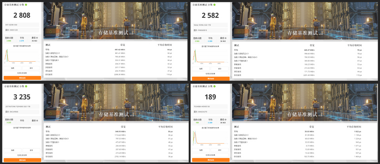This screenshot has height=164, width=380.
Task: Click green checkmark icon in 2 582 score panel
Action: click(x=215, y=4)
